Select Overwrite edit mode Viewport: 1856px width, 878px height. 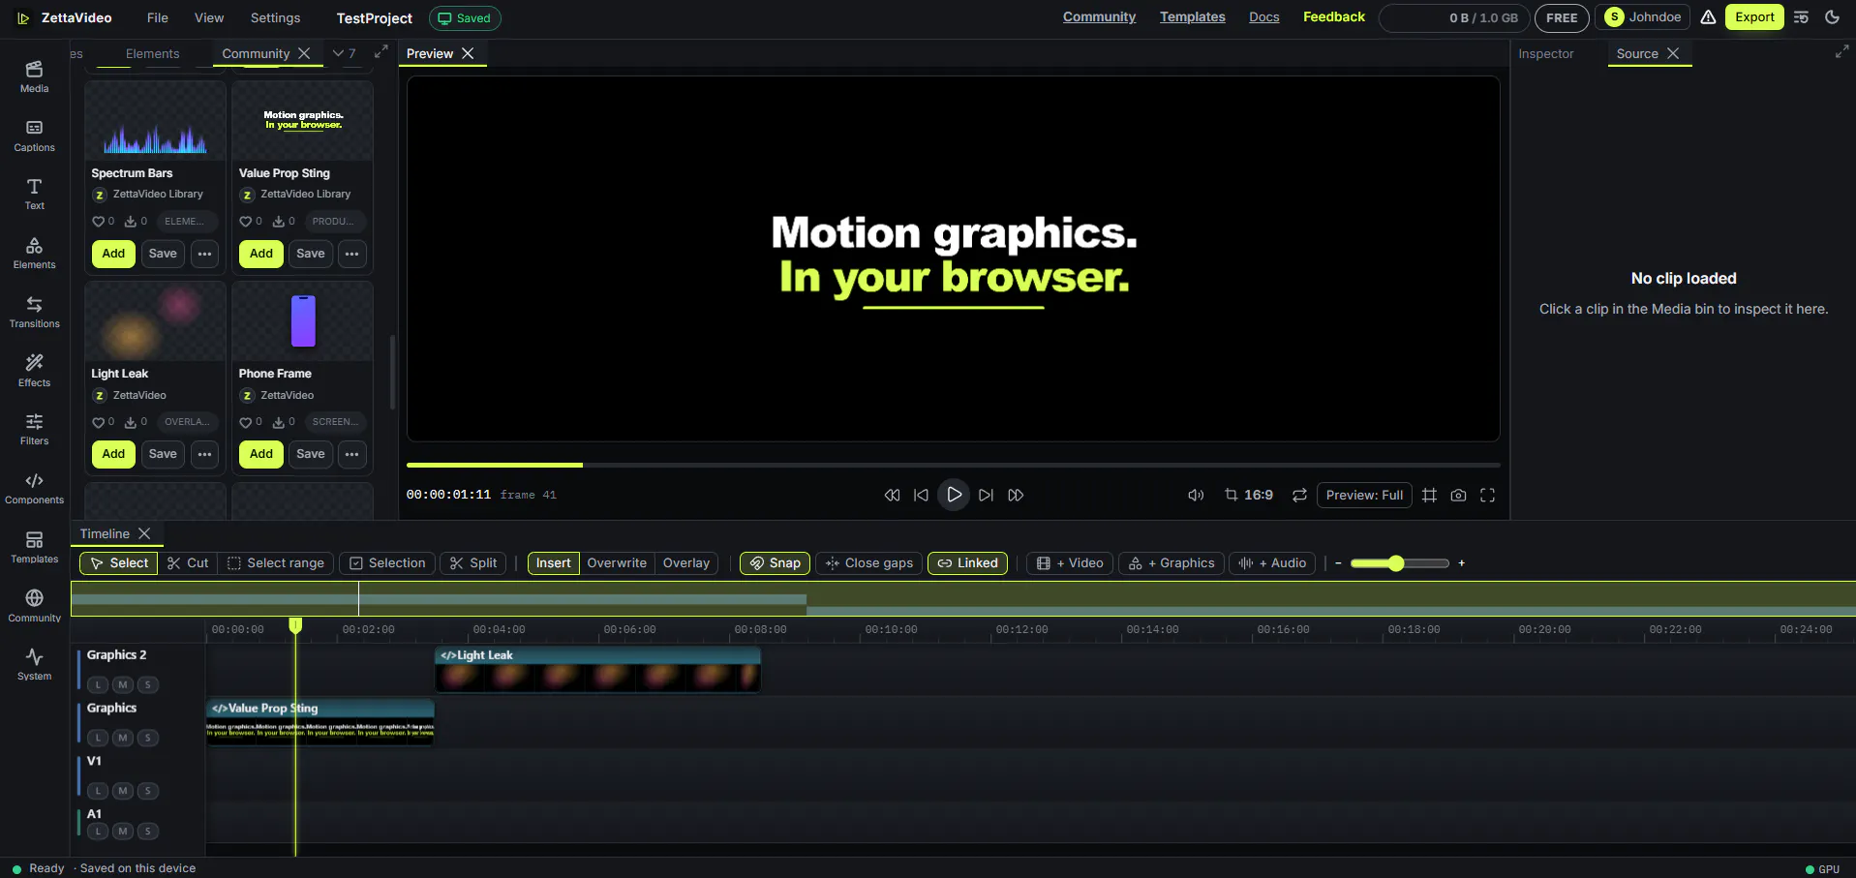[x=617, y=563]
